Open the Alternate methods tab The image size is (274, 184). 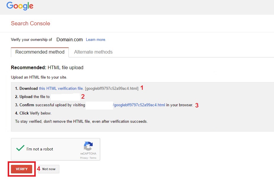[93, 52]
